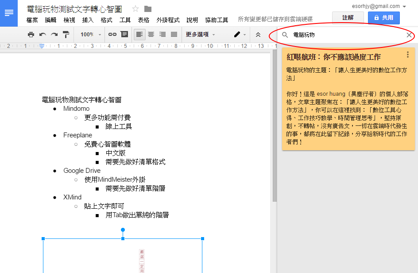Viewport: 418px width, 273px height.
Task: Open the 插入 menu
Action: click(x=88, y=20)
